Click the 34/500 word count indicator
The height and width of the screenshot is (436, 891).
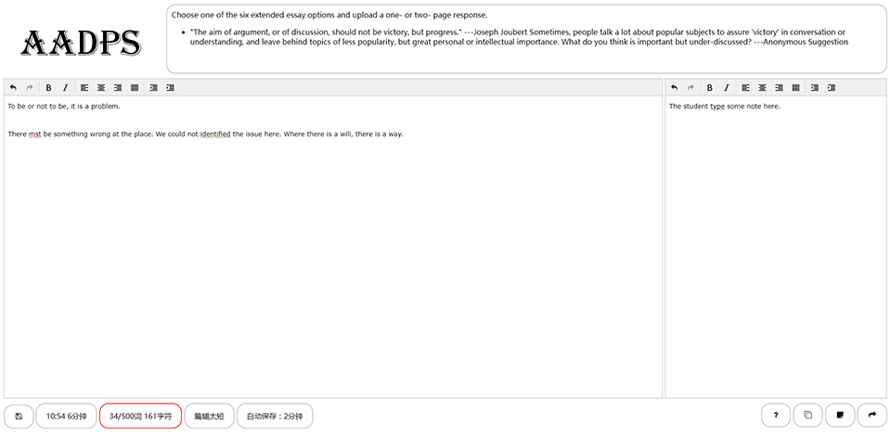coord(140,417)
